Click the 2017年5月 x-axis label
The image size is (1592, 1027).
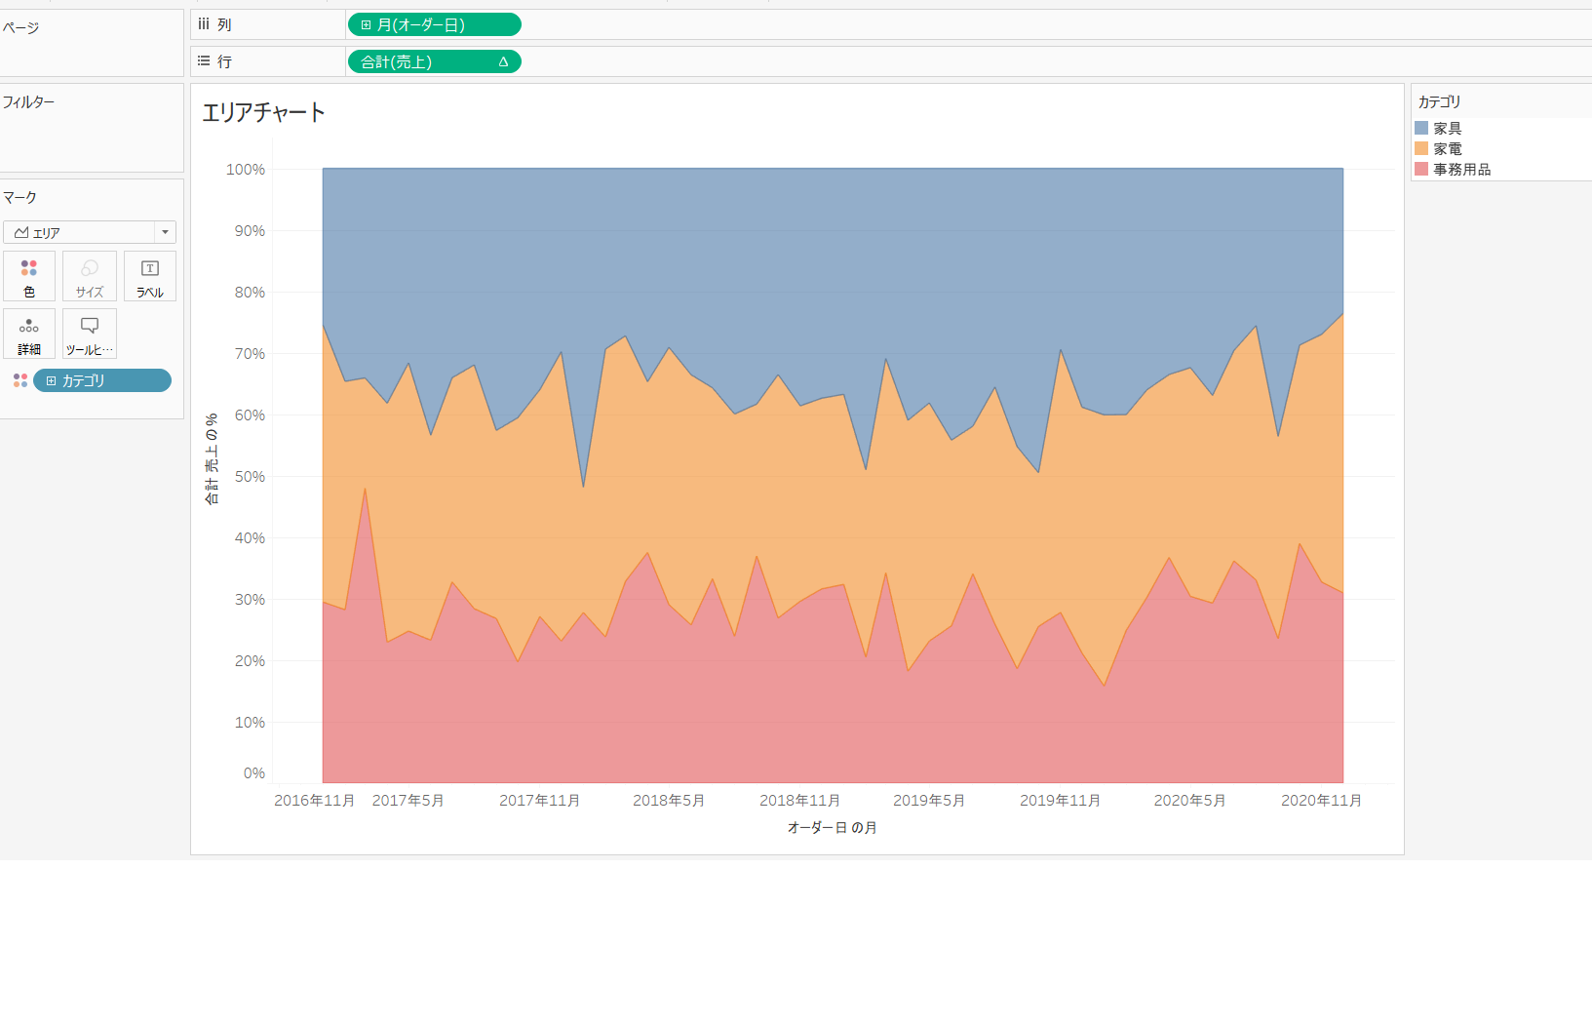(x=408, y=801)
